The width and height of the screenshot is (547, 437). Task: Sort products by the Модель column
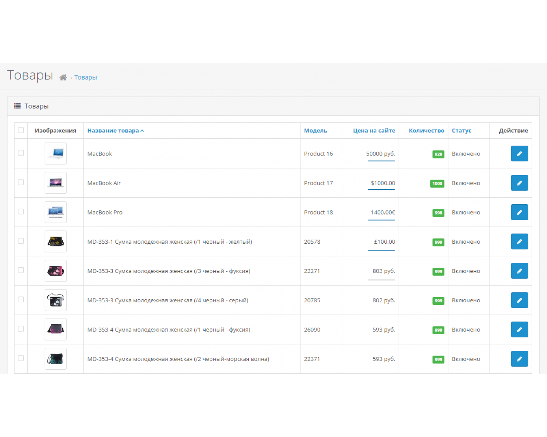pos(315,130)
